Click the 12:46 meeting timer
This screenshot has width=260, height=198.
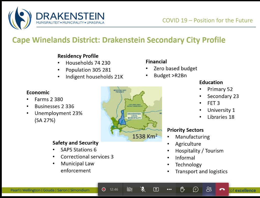point(114,189)
